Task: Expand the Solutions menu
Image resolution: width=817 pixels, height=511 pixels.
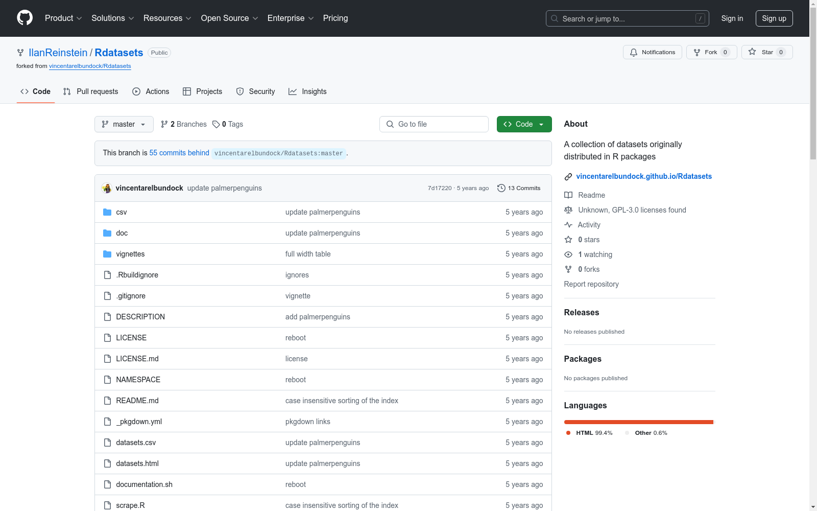Action: click(x=113, y=18)
